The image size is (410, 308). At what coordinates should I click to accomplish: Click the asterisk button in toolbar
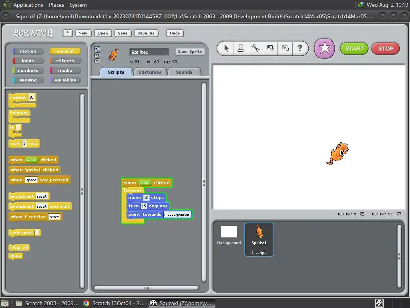tap(68, 33)
